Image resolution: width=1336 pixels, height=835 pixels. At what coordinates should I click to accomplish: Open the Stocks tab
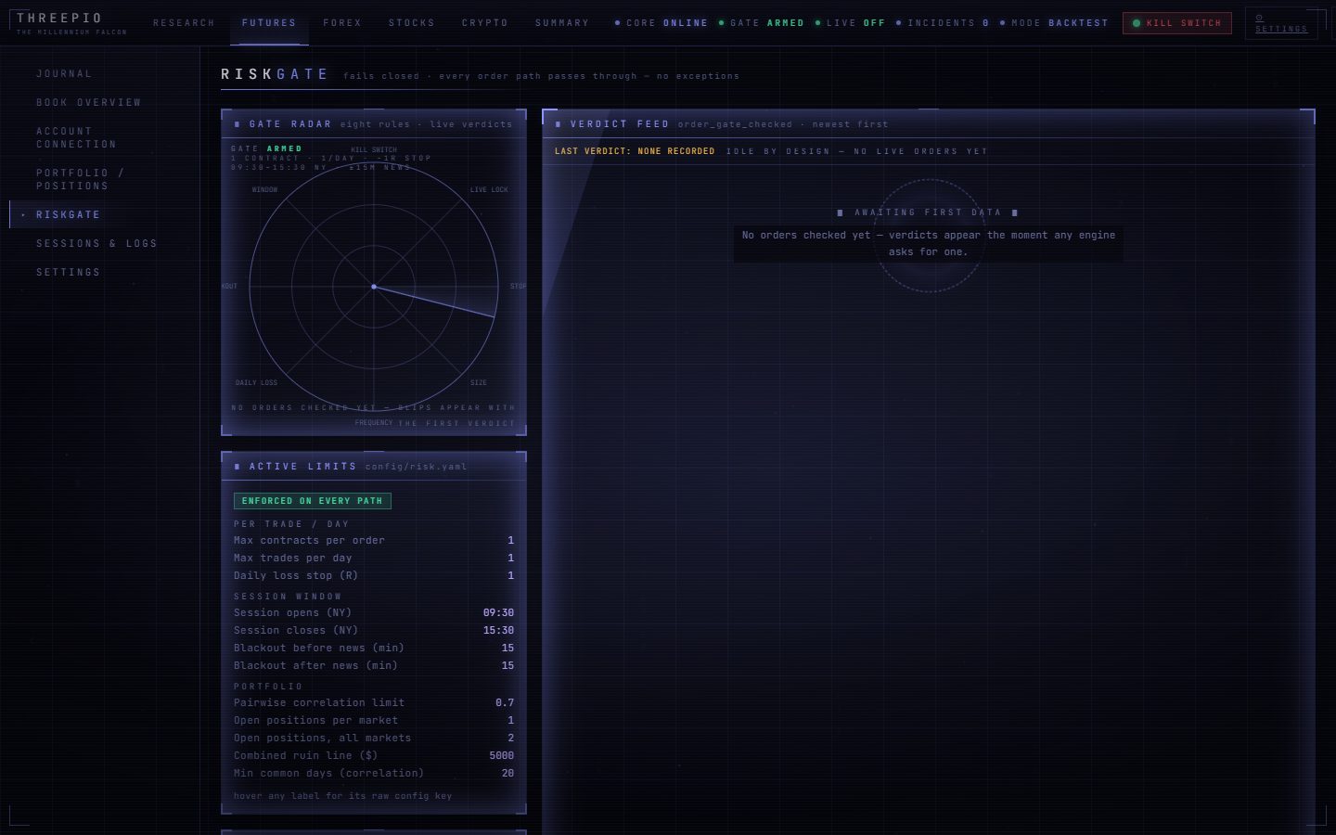411,22
